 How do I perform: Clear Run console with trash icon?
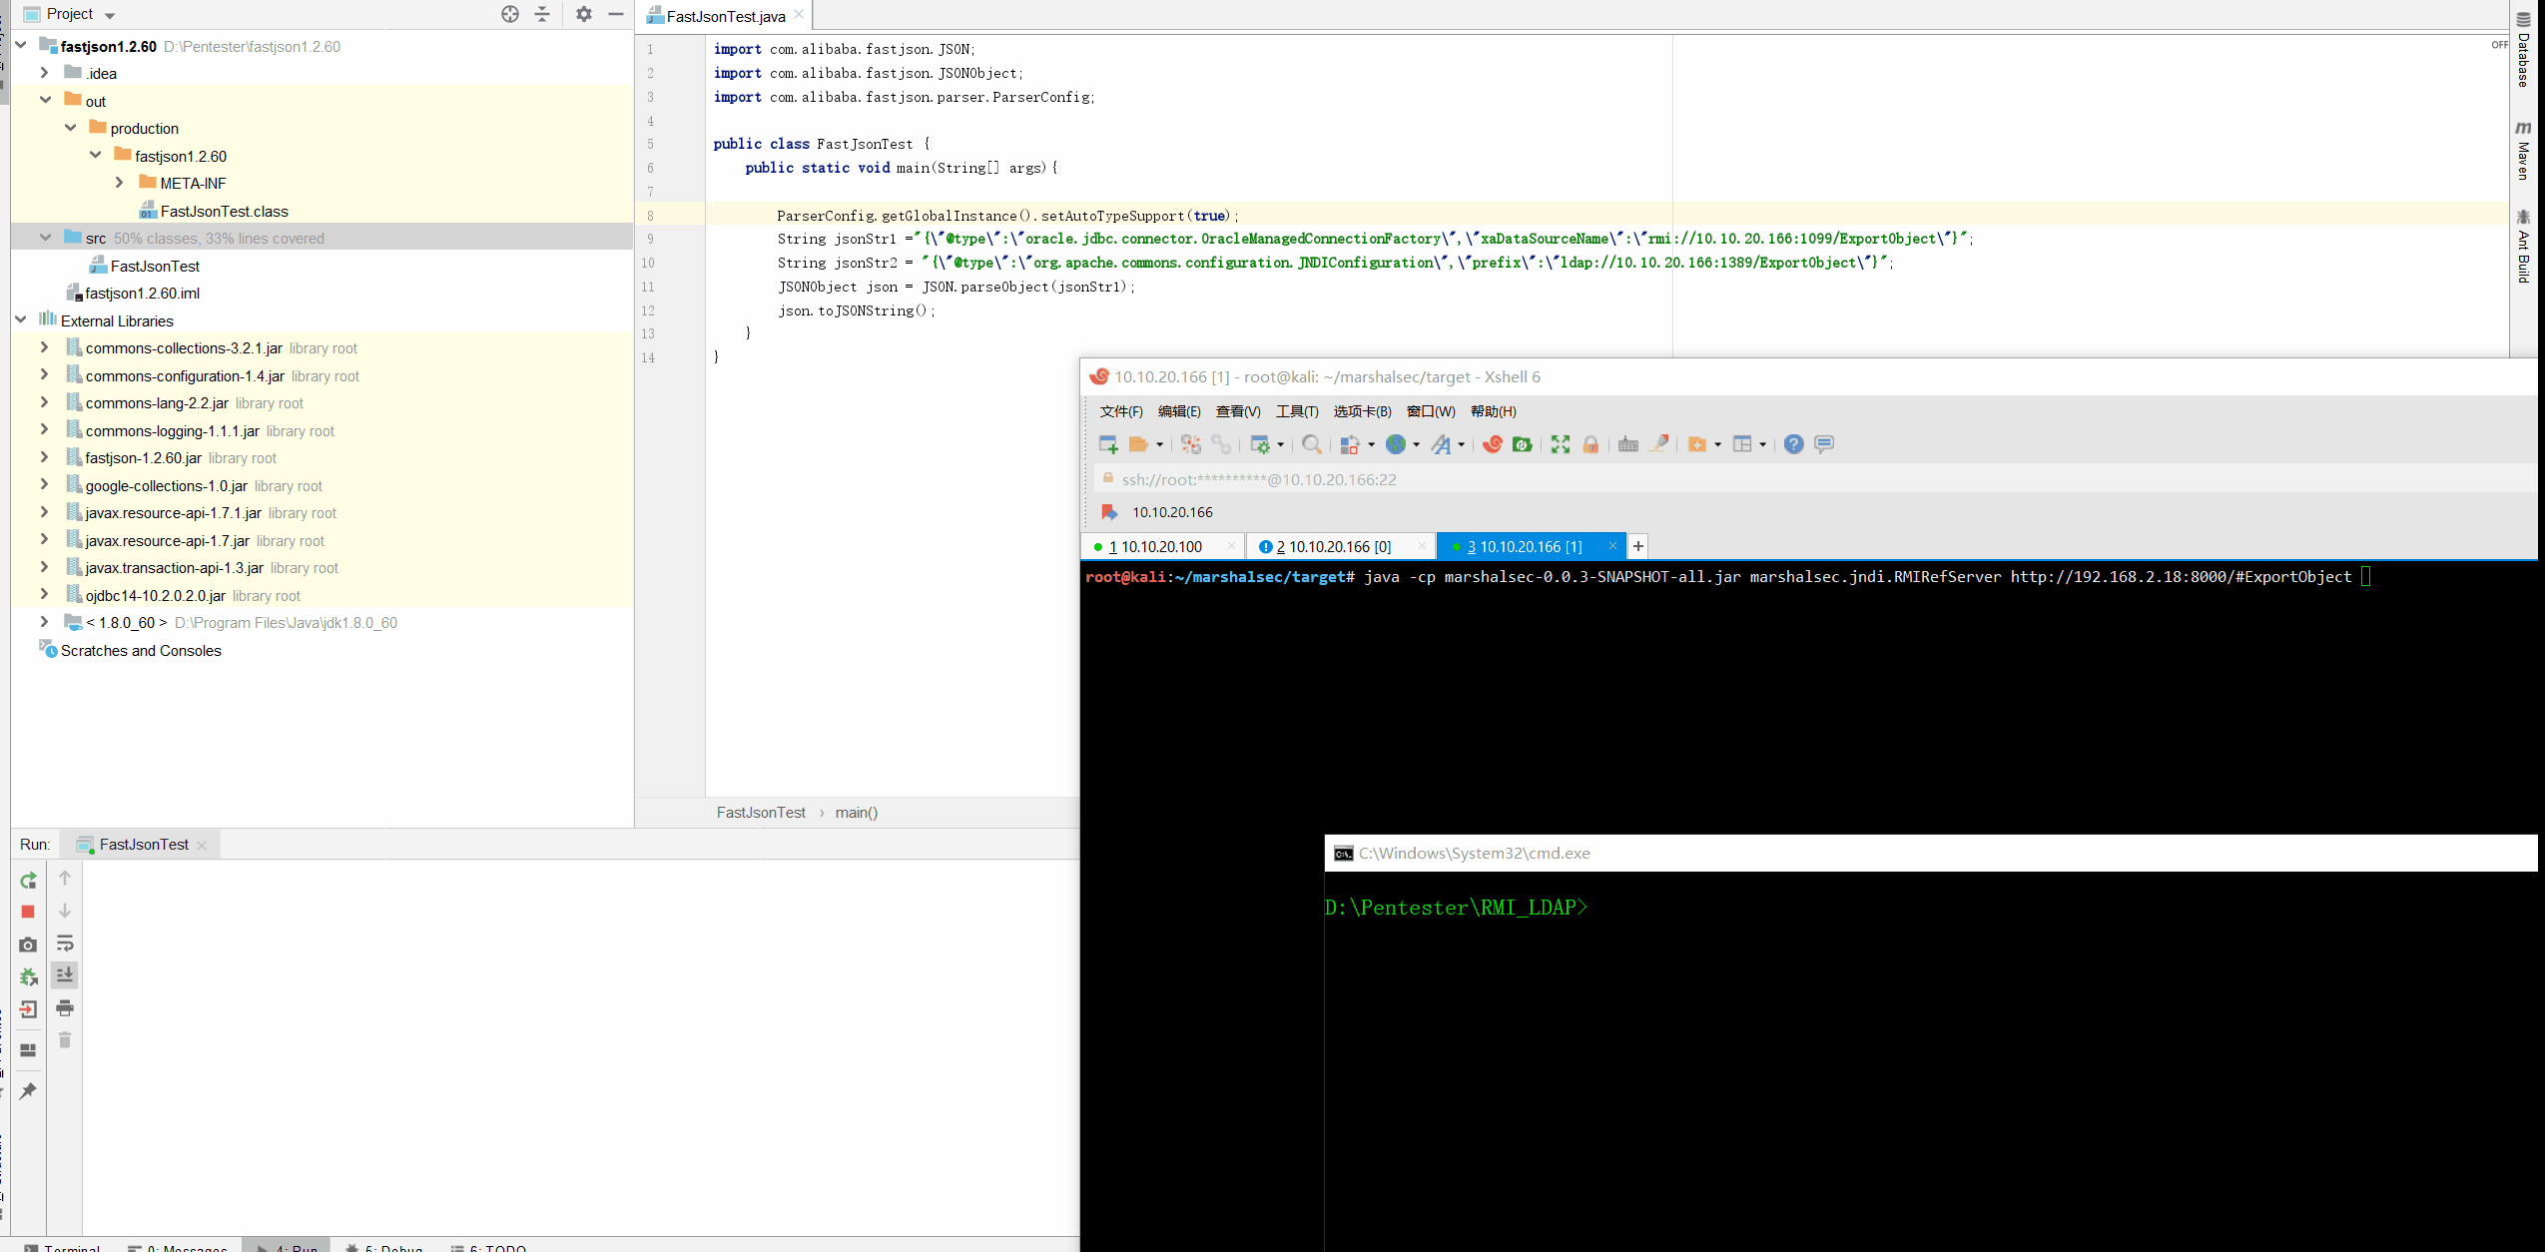(65, 1040)
